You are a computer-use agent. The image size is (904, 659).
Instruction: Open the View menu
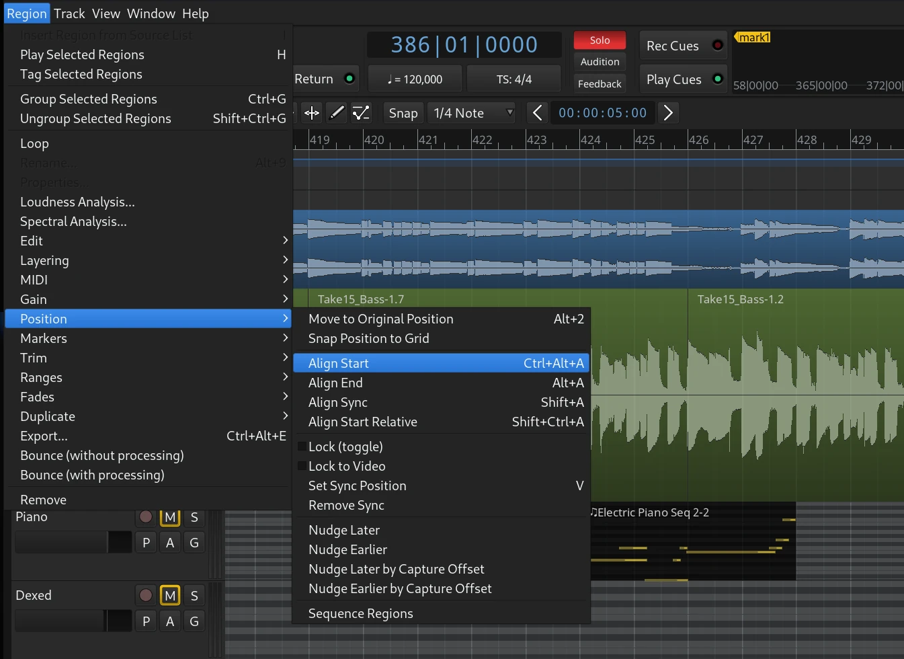(106, 13)
